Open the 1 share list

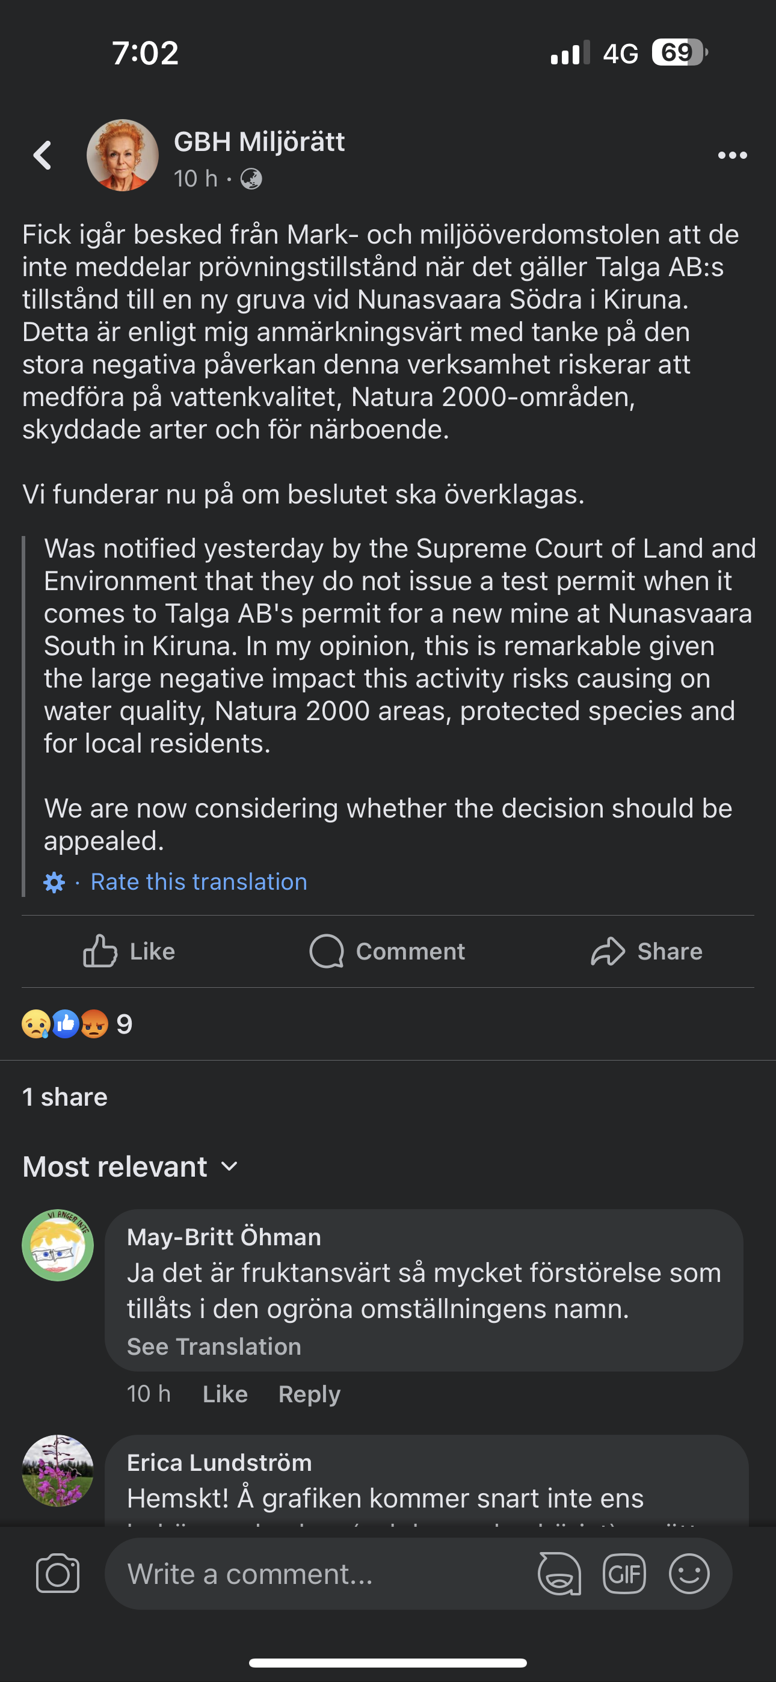point(65,1097)
